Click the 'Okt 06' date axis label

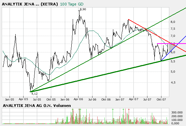click(x=106, y=99)
